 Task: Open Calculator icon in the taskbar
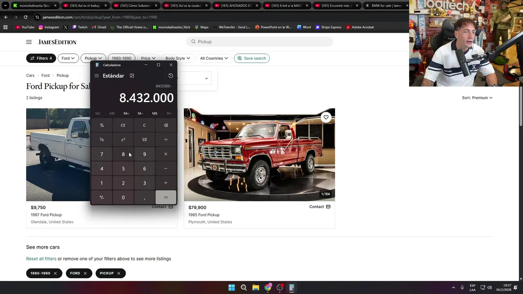(291, 287)
